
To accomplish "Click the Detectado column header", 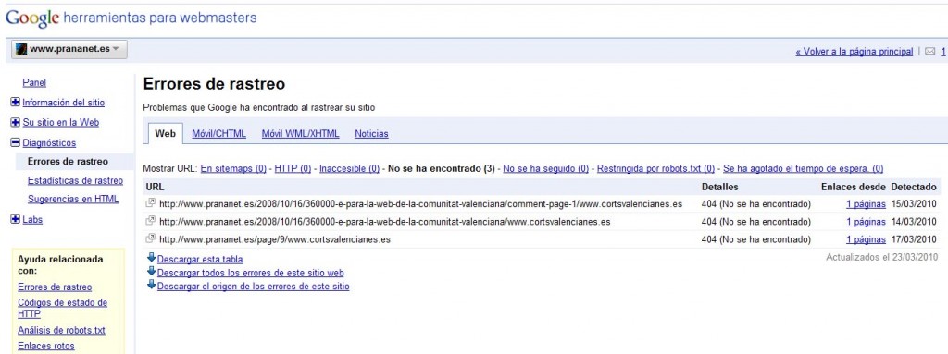I will tap(914, 188).
